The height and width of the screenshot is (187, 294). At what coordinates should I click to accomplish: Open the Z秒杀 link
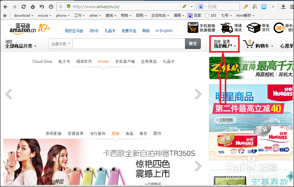pos(94,31)
